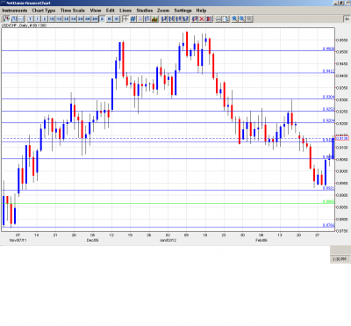Select the daily (D) time scale button

102,19
